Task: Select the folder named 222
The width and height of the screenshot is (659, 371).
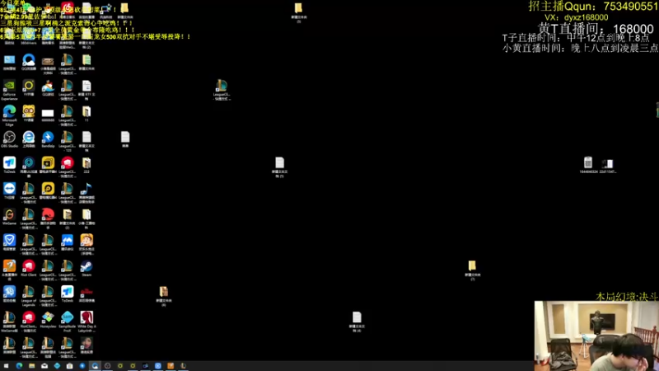Action: (x=86, y=165)
